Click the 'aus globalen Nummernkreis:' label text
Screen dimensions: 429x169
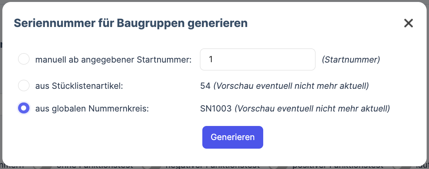tap(92, 109)
